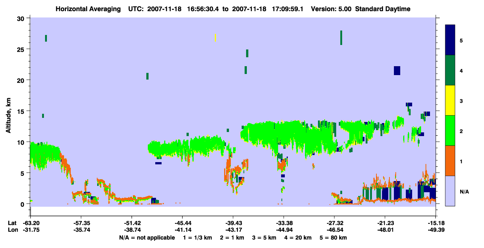Pick the bright green colorbar segment labeled 2

point(450,131)
